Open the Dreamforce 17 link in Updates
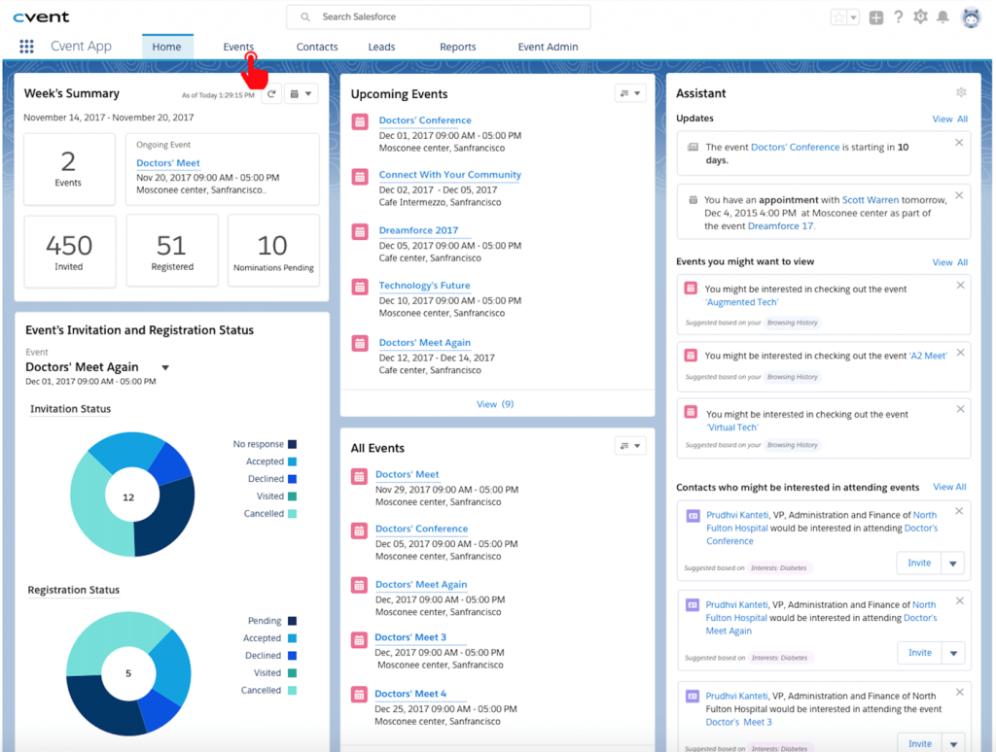The image size is (996, 752). 781,226
